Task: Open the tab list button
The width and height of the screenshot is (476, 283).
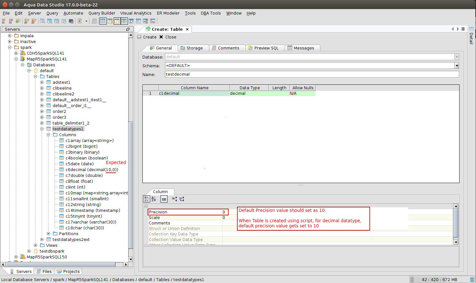Action: pyautogui.click(x=463, y=29)
